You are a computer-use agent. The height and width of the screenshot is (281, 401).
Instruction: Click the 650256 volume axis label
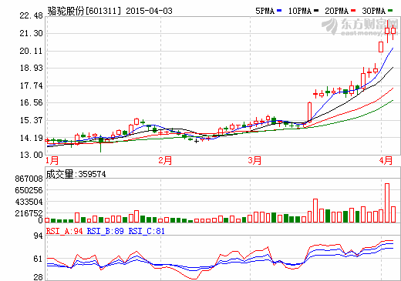pos(29,190)
